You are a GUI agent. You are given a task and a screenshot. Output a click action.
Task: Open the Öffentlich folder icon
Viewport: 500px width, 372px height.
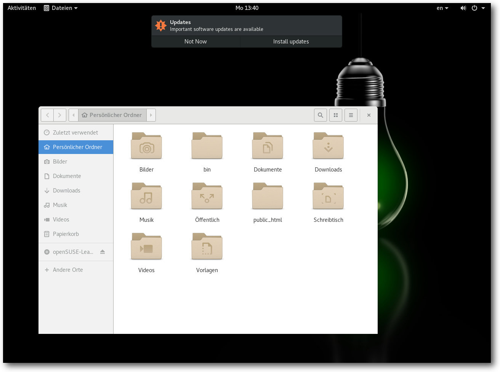207,196
